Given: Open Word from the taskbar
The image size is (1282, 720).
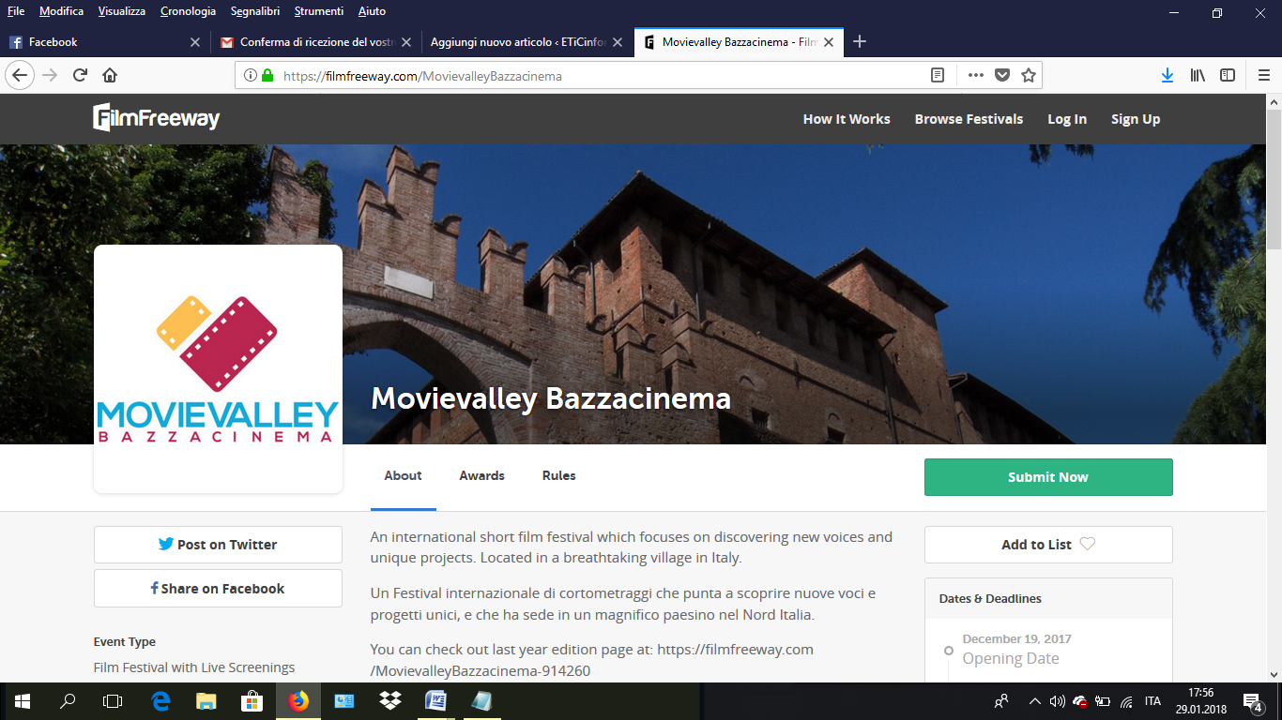Looking at the screenshot, I should pos(435,701).
